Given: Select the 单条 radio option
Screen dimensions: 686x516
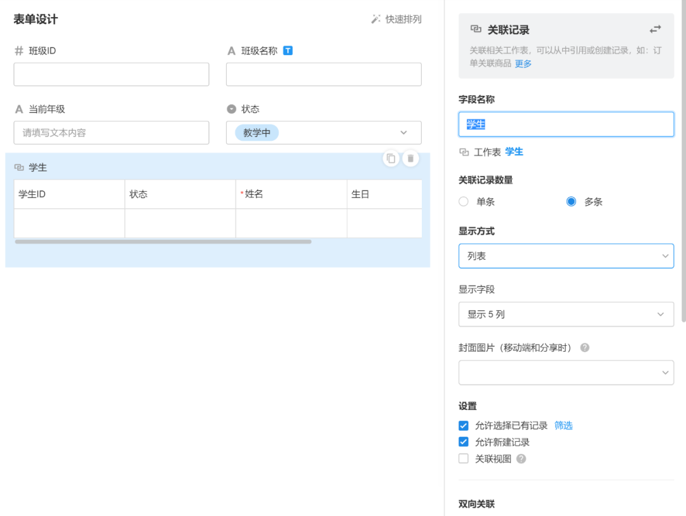Looking at the screenshot, I should pos(464,201).
